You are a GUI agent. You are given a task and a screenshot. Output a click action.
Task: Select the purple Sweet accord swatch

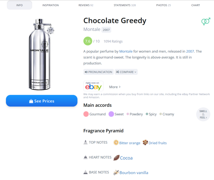click(111, 114)
